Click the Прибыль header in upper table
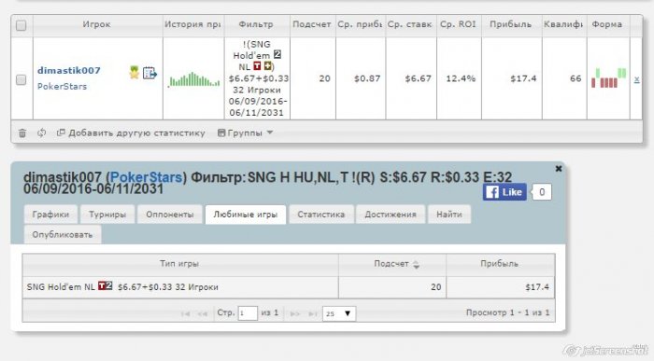The width and height of the screenshot is (654, 361). pyautogui.click(x=511, y=24)
